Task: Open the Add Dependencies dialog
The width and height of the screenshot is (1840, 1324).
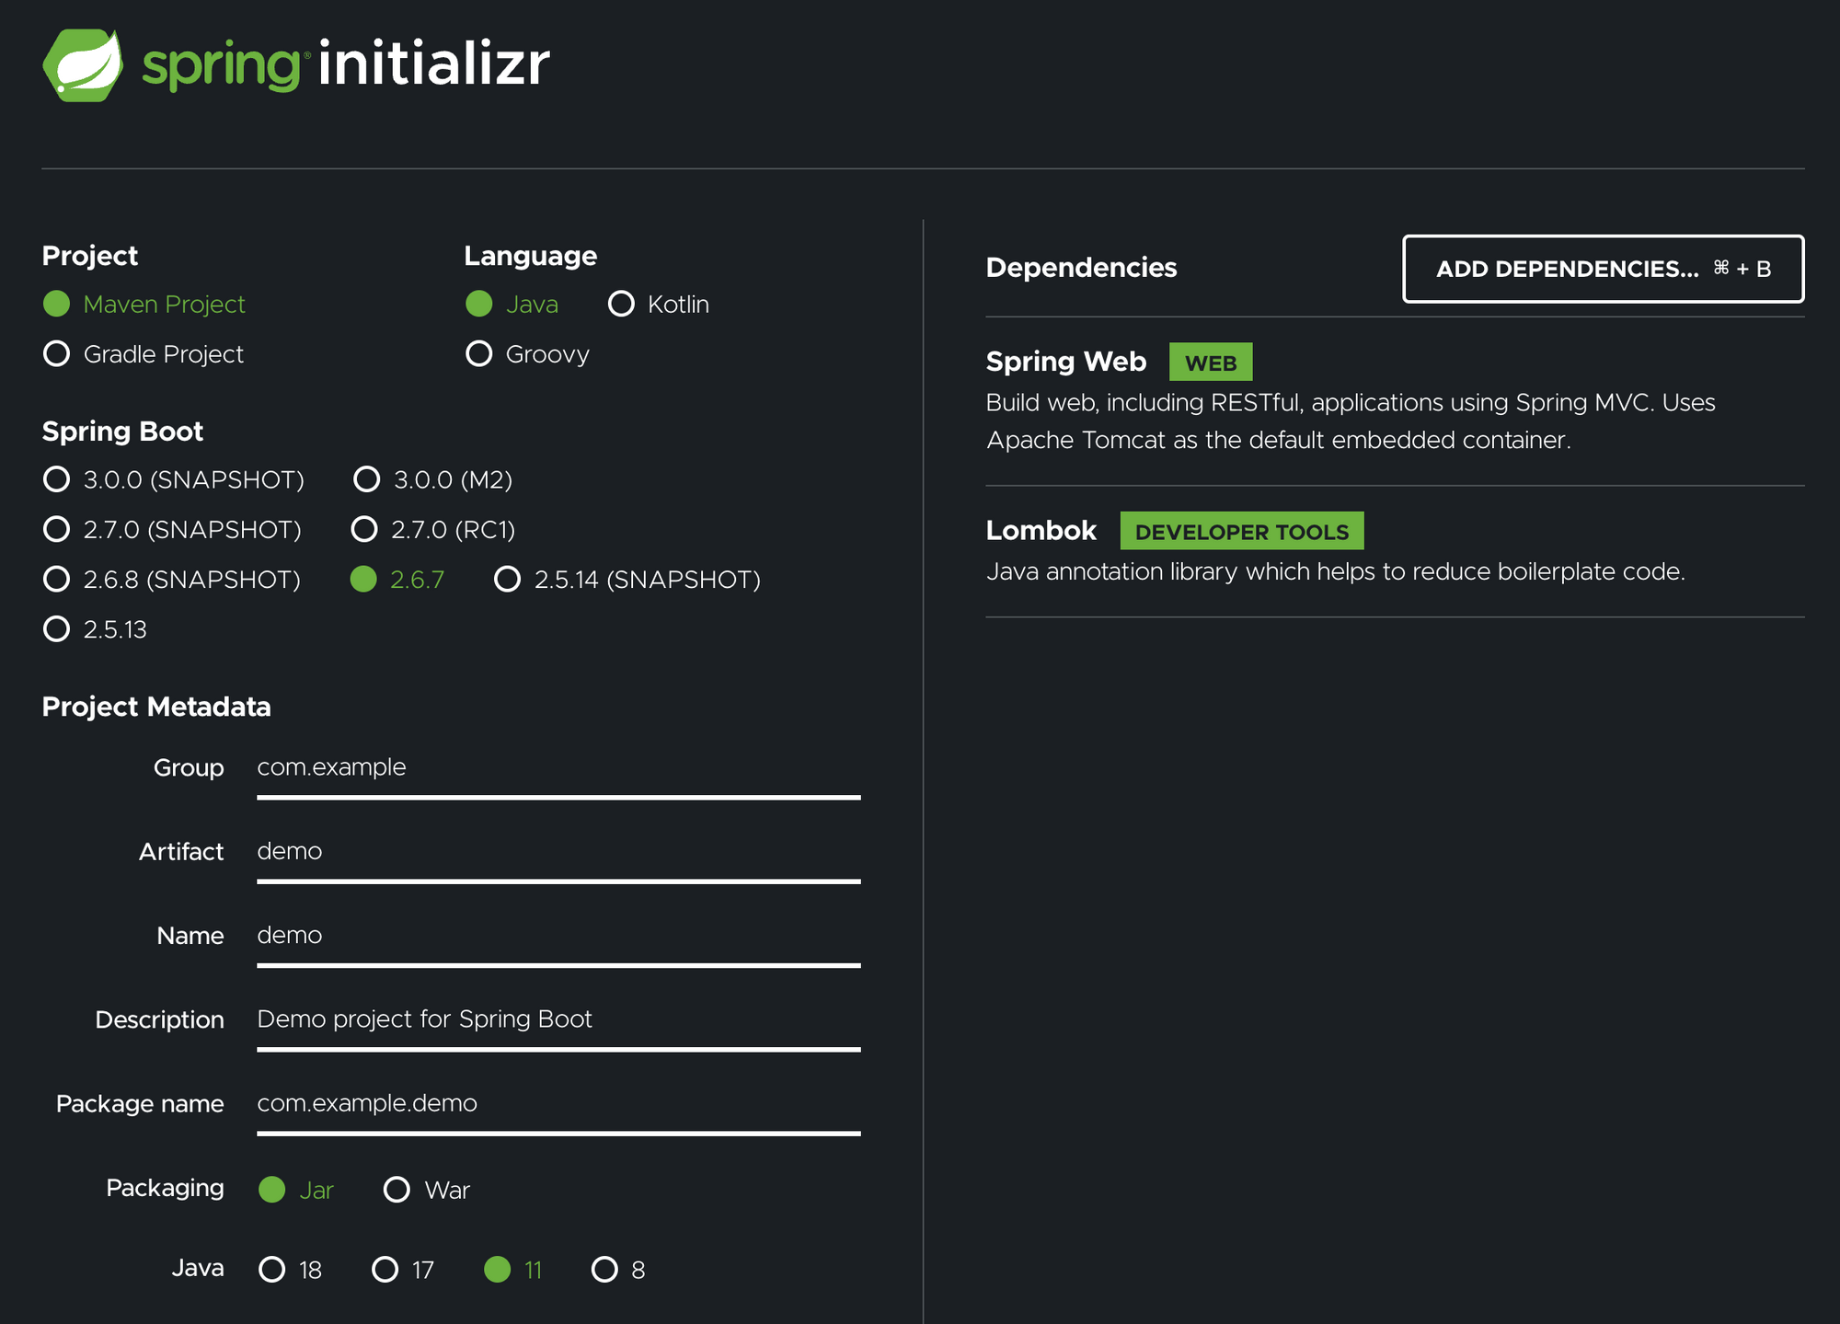Action: (x=1603, y=269)
